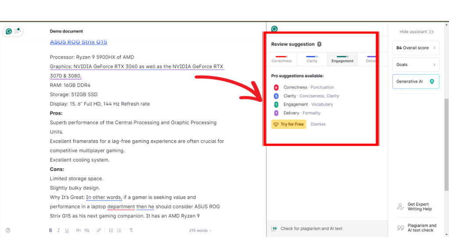449x252 pixels.
Task: Switch to the Engagement tab
Action: coord(342,59)
